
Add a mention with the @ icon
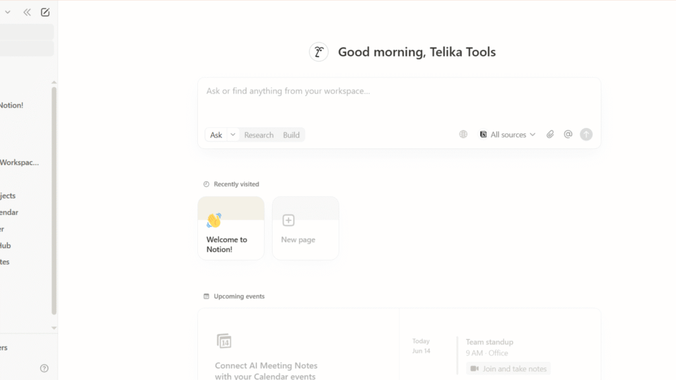point(568,135)
